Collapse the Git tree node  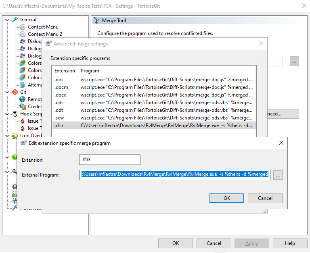[x=7, y=92]
